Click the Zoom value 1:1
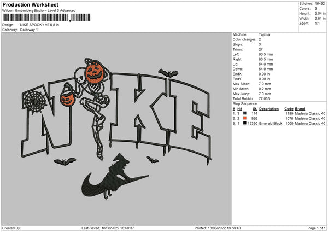328x232 pixels. click(317, 23)
